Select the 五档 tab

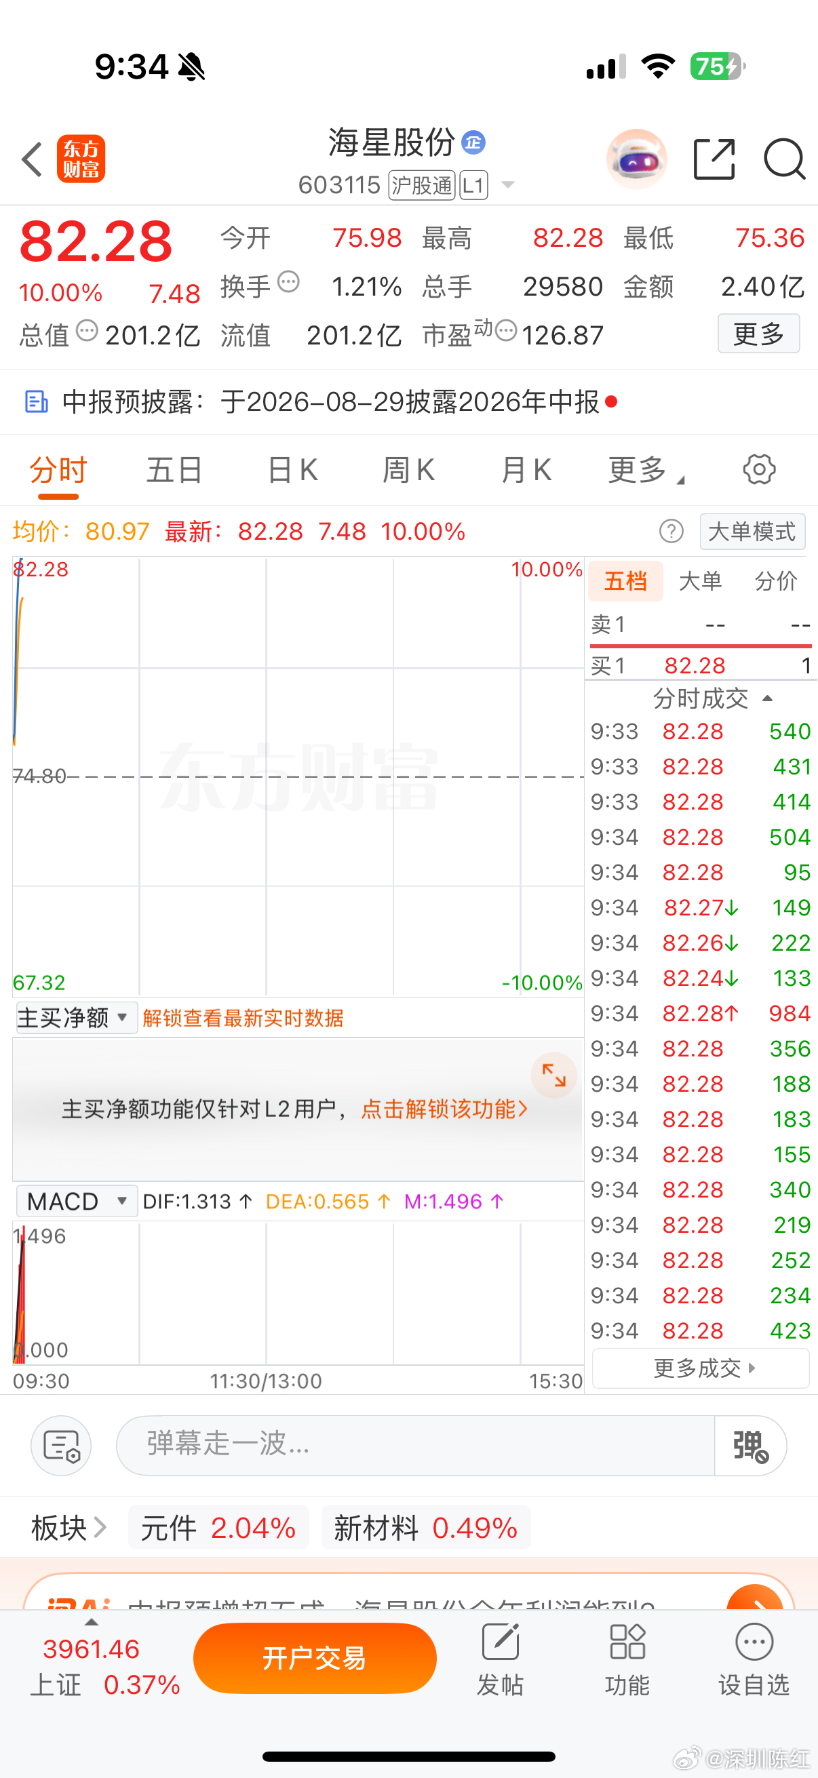click(625, 581)
